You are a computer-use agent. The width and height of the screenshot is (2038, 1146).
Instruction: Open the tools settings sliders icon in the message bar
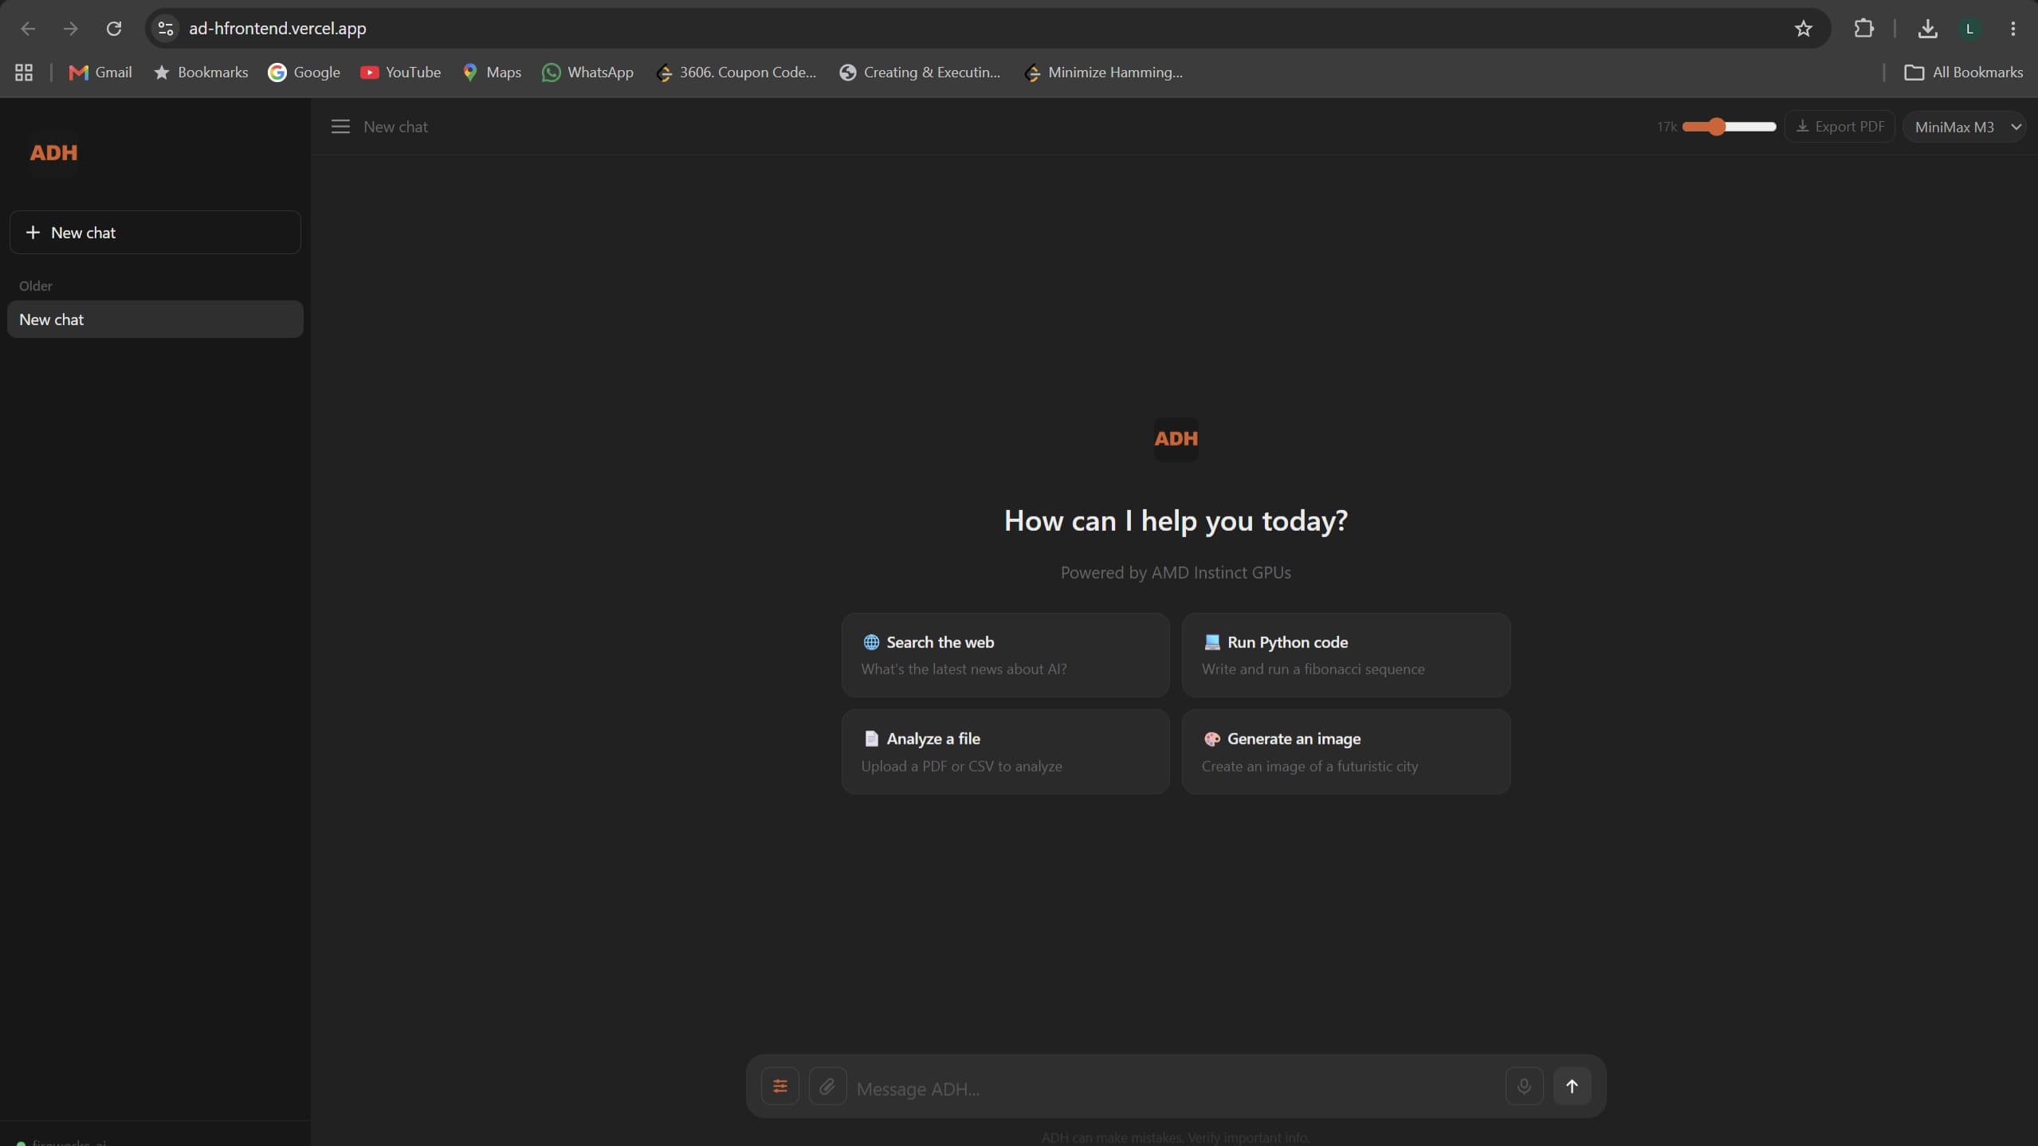pyautogui.click(x=779, y=1086)
